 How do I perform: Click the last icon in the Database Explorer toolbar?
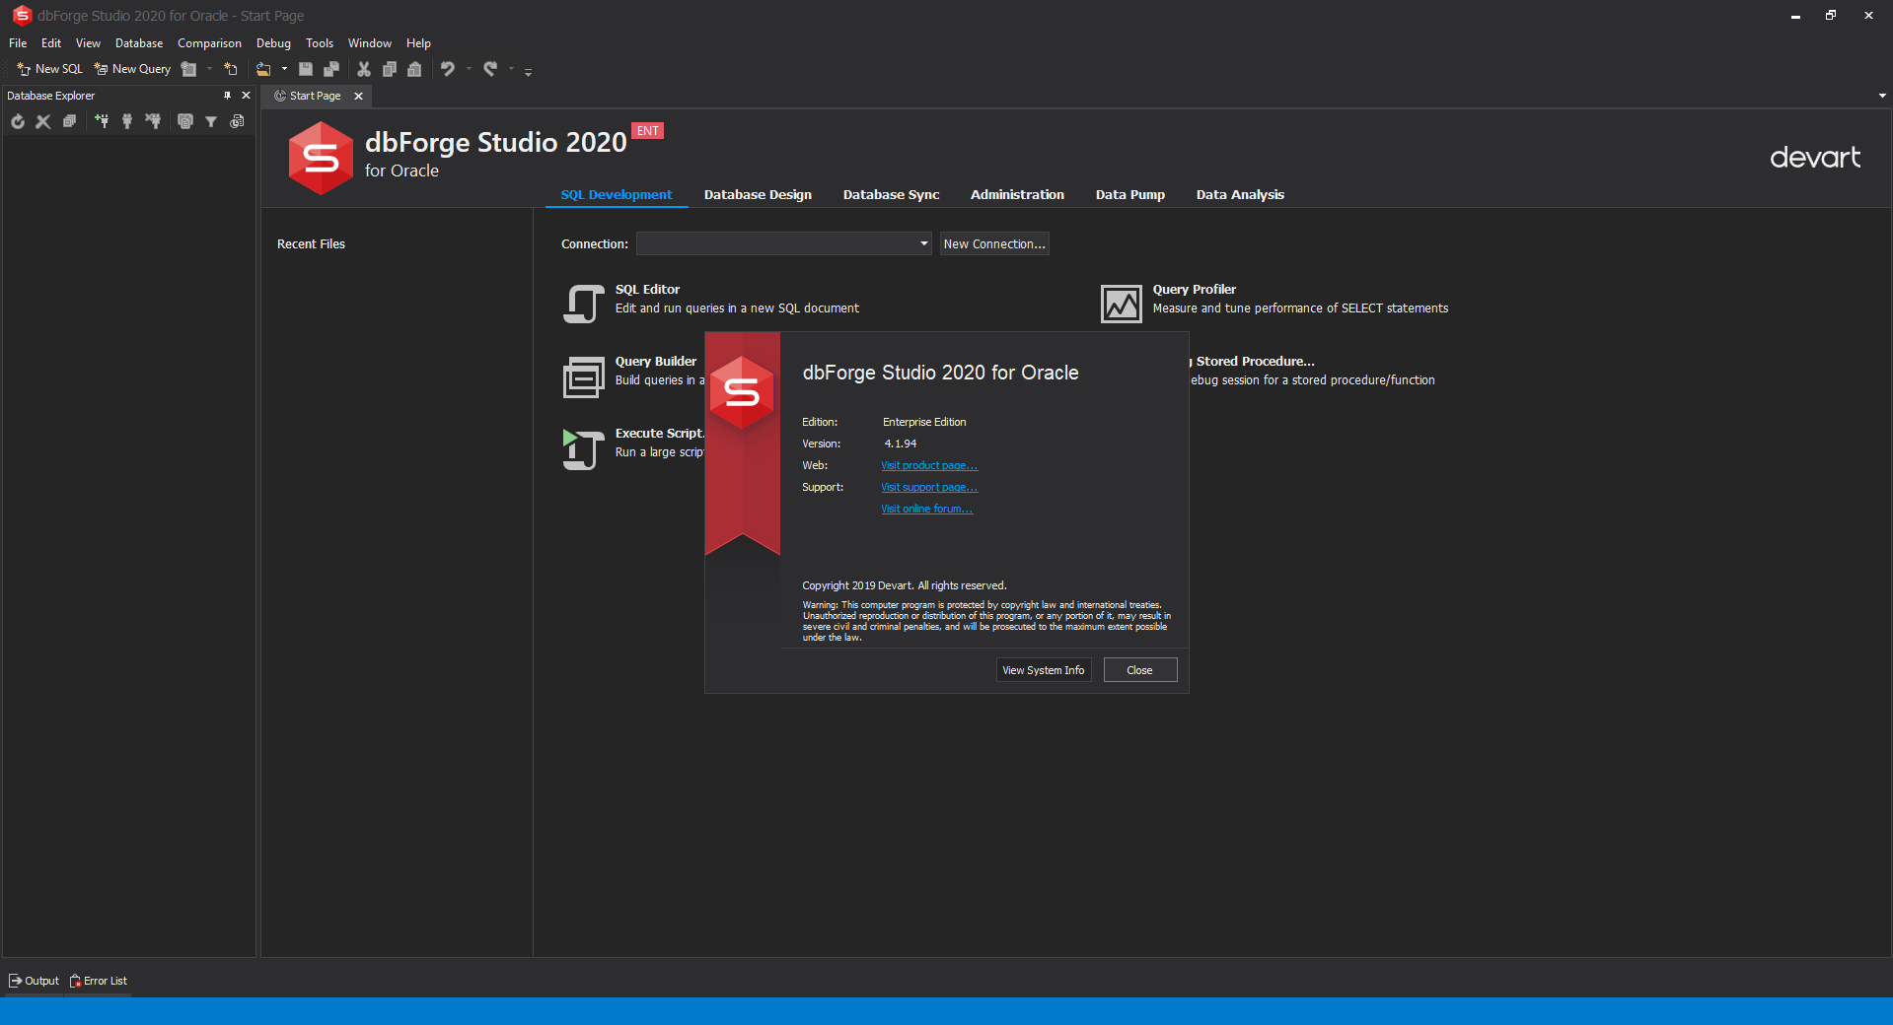237,121
